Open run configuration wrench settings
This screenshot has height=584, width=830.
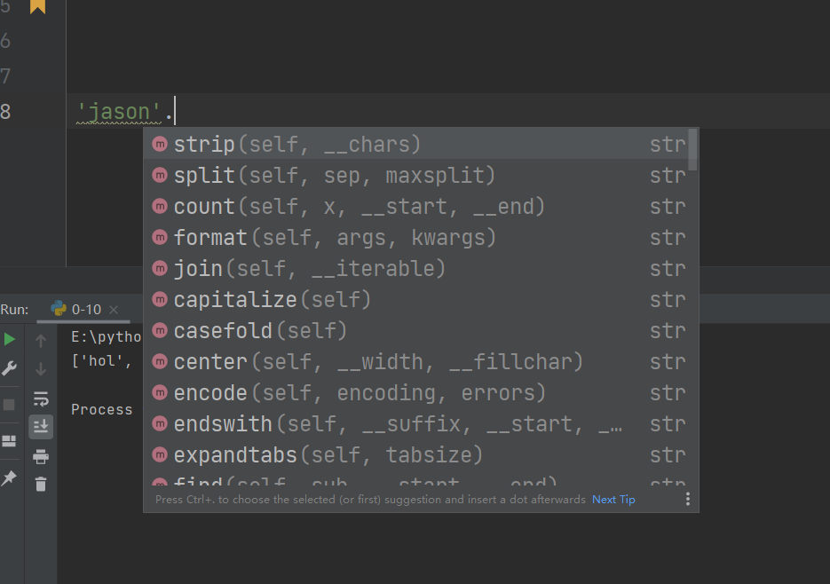coord(10,368)
